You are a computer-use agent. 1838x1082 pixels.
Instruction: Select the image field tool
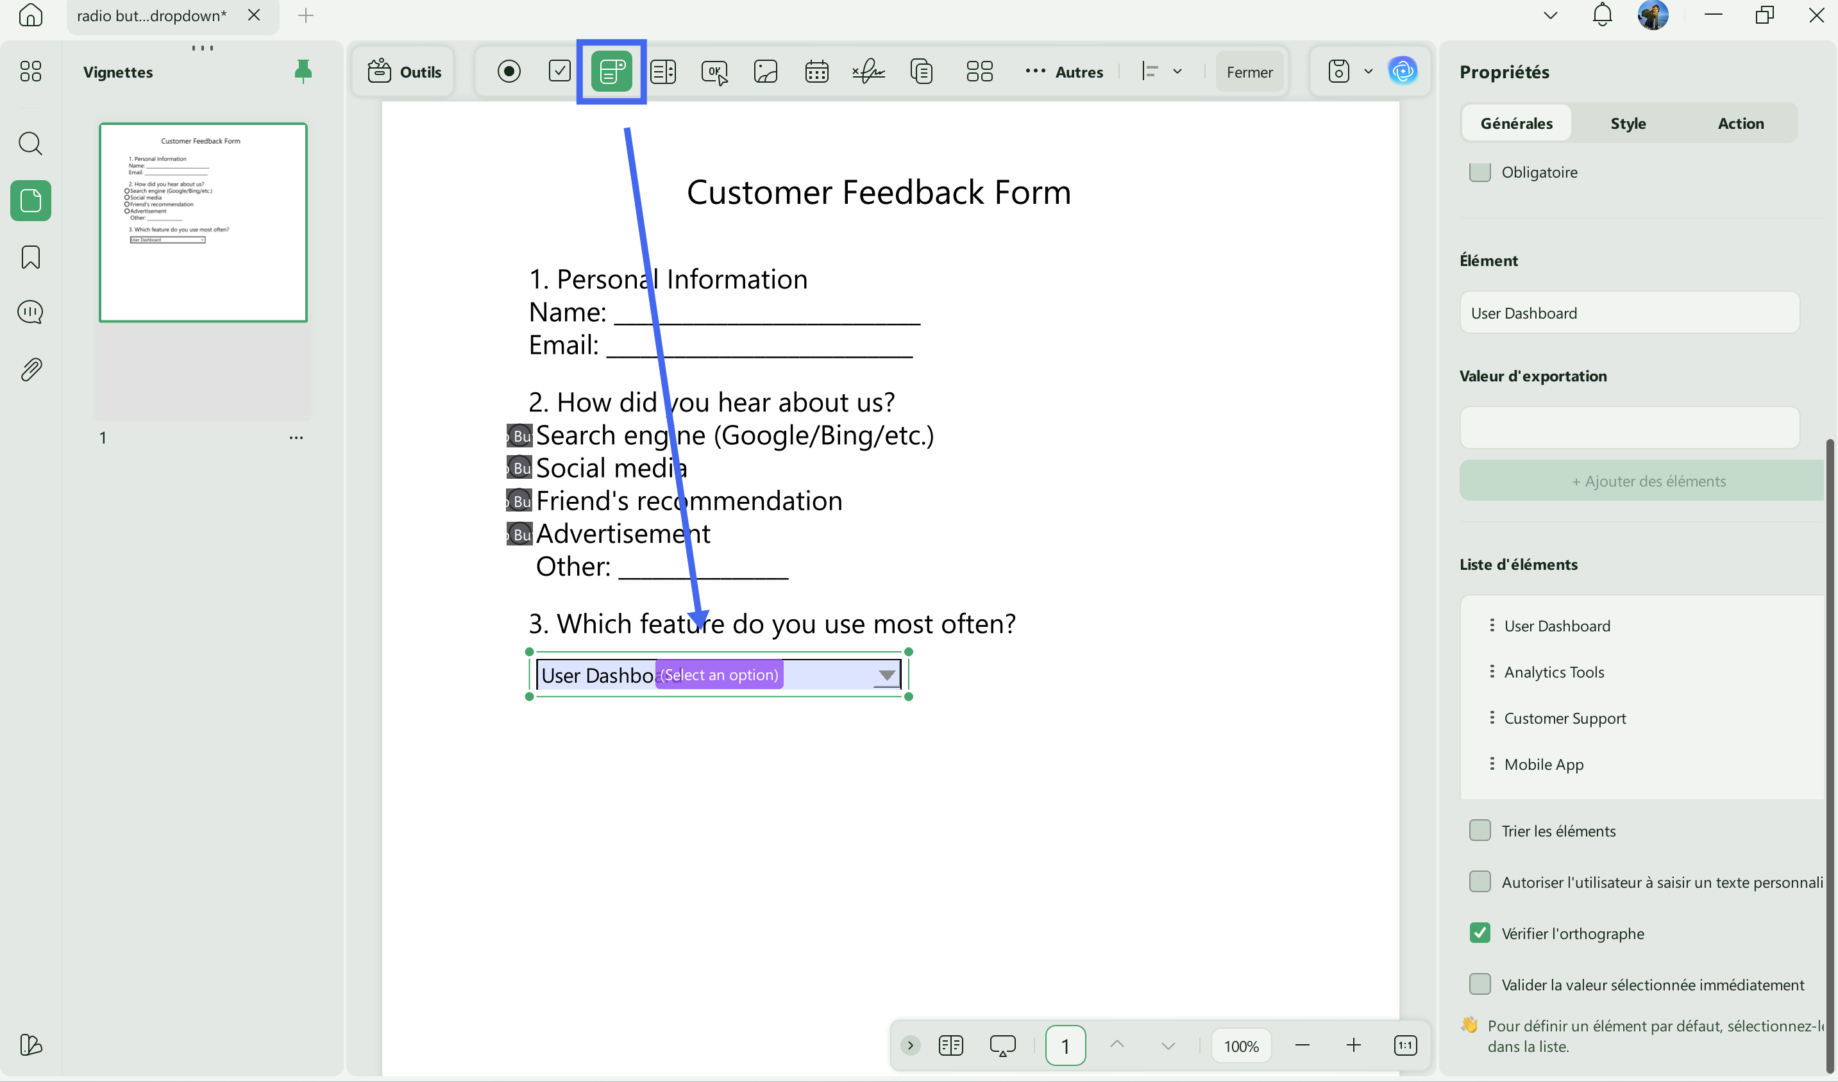(765, 71)
